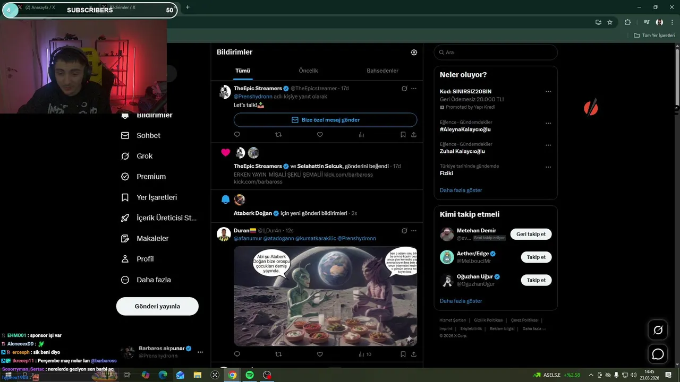Open options for #AleynaKalaycıoğlu trend
Screen dimensions: 680x382
(548, 123)
